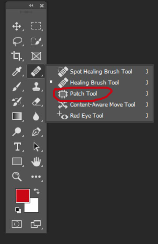Open the Change Screen Mode options
This screenshot has height=244, width=158.
point(36,224)
